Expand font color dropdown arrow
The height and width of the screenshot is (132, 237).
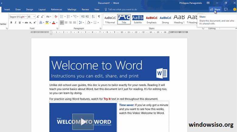tap(57, 23)
